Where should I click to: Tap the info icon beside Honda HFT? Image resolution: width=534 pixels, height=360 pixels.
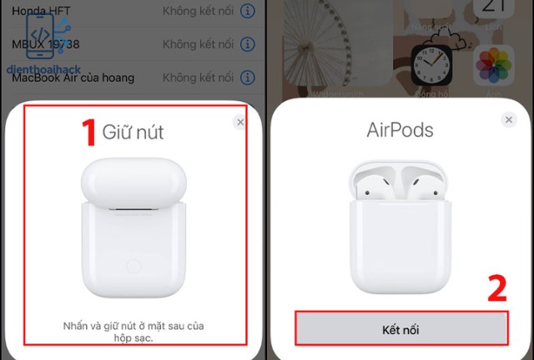tap(248, 11)
